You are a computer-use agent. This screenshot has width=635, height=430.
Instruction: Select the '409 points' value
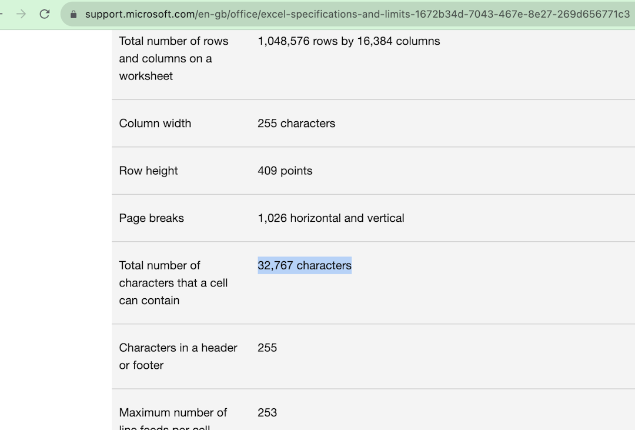[285, 171]
